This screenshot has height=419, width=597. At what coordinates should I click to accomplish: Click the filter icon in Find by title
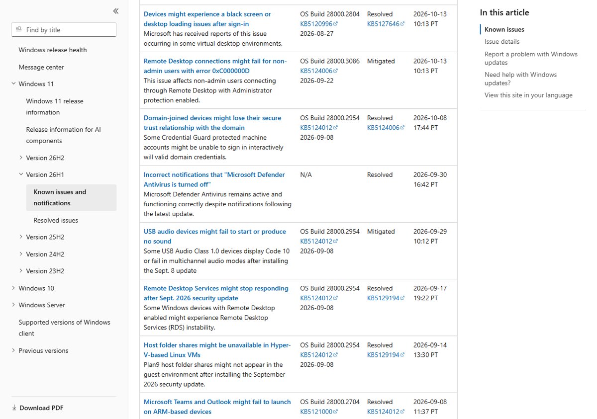(x=19, y=30)
